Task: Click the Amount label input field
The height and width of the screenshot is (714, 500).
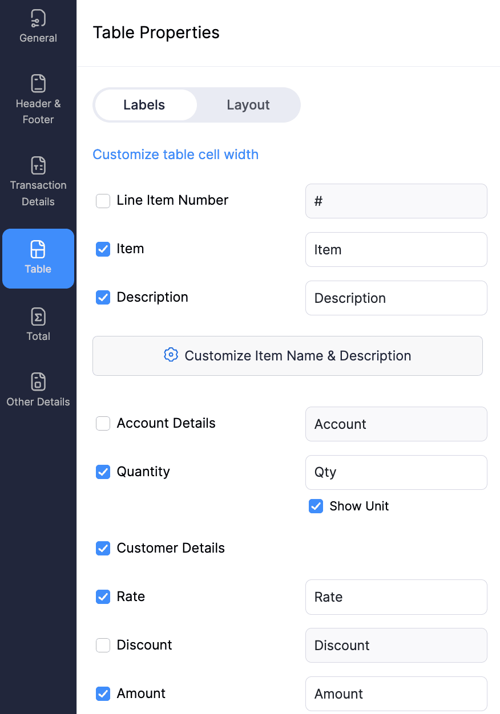Action: (396, 694)
